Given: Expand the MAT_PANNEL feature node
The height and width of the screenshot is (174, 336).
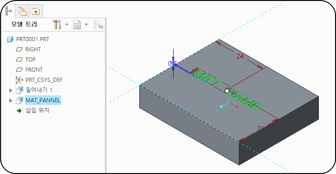Looking at the screenshot, I should 11,100.
